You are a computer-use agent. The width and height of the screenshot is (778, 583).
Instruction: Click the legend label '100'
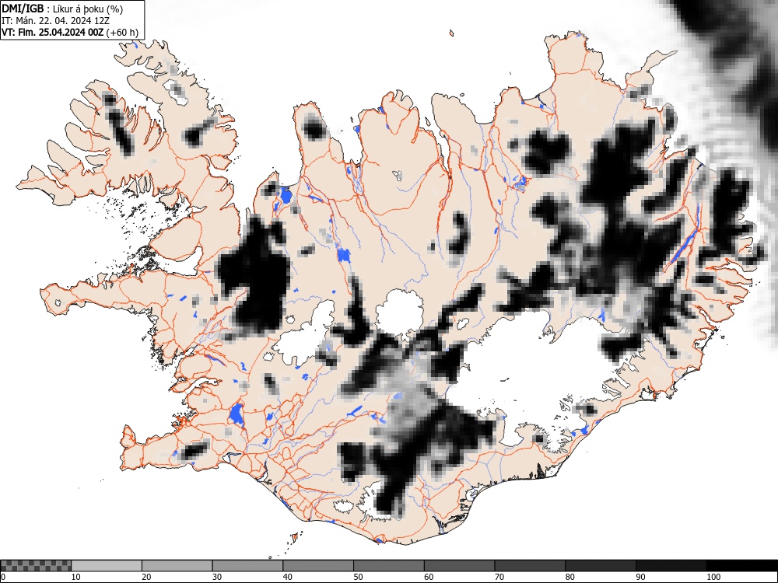pyautogui.click(x=713, y=577)
